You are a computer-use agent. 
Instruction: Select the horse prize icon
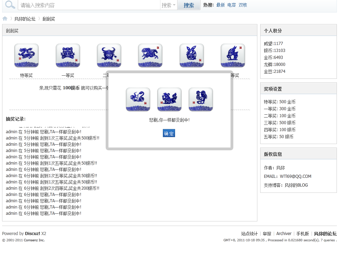pyautogui.click(x=150, y=55)
